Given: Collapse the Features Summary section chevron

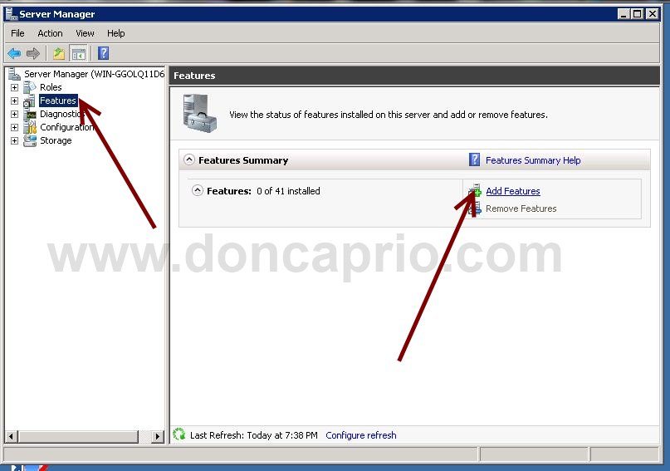Looking at the screenshot, I should [188, 159].
